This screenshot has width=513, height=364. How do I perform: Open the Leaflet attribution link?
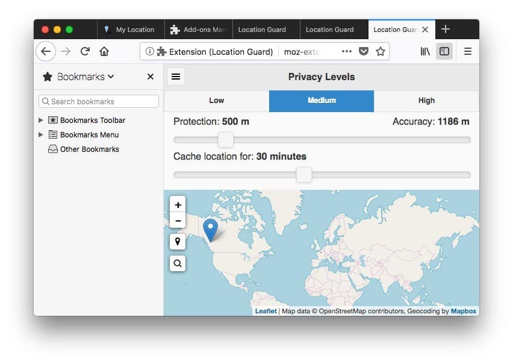pyautogui.click(x=266, y=311)
